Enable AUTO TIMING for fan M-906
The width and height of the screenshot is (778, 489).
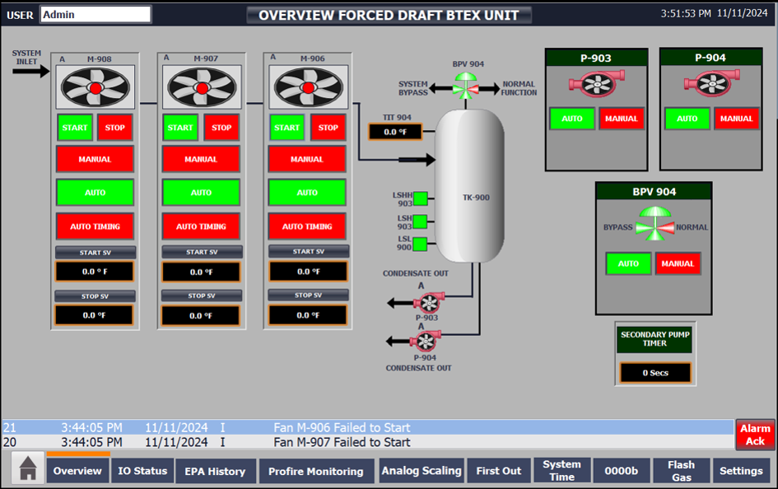[307, 226]
